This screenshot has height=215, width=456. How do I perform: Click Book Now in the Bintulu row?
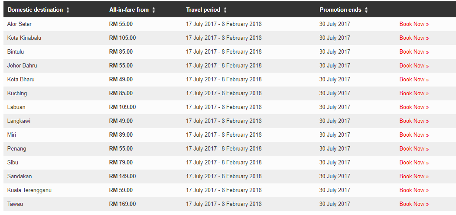414,52
